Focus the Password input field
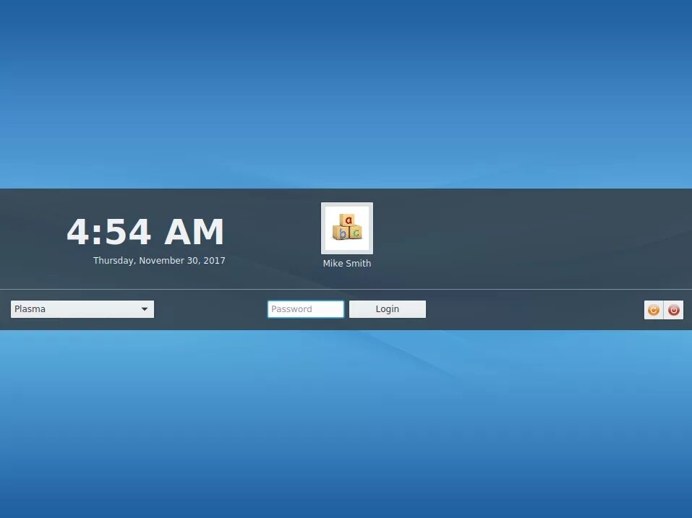The image size is (692, 518). pos(305,309)
